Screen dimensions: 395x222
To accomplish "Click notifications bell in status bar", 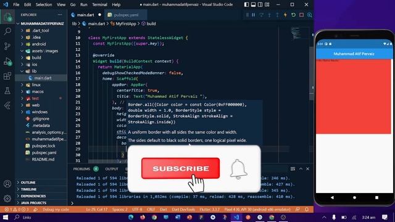I will pos(307,210).
